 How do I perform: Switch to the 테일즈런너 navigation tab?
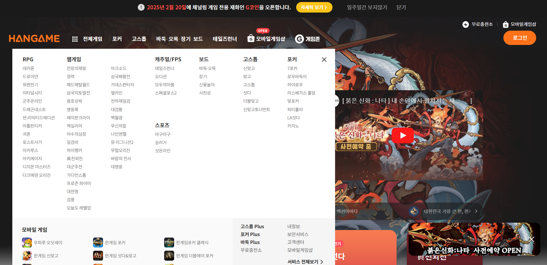tap(224, 39)
